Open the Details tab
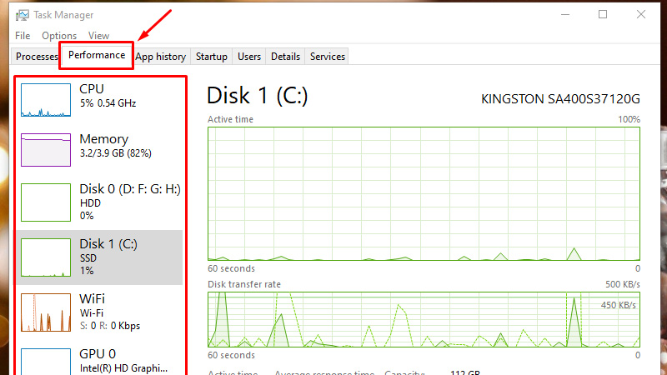The image size is (667, 375). (285, 57)
